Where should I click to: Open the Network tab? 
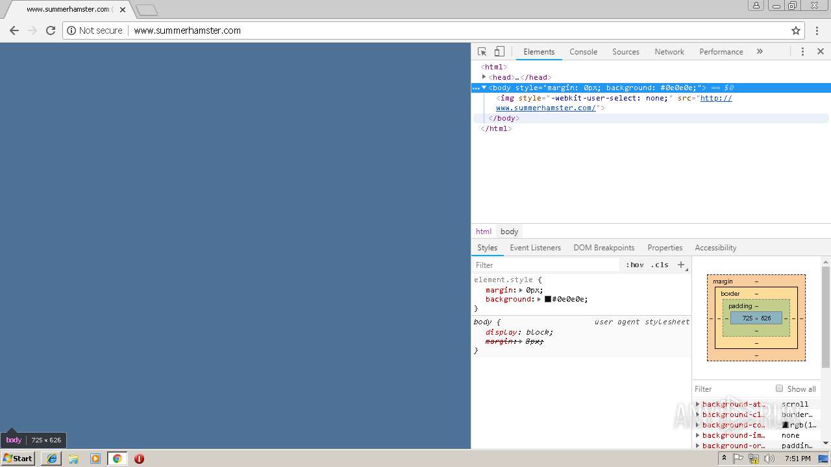click(669, 52)
